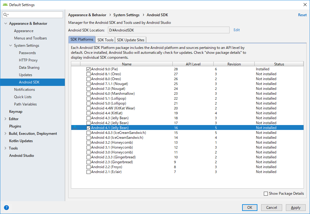This screenshot has width=310, height=214.
Task: Click the Android SDK Location field
Action: coord(169,30)
